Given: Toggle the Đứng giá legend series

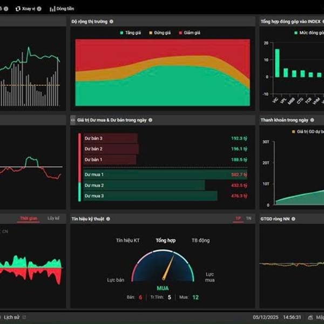Looking at the screenshot, I should tap(160, 32).
